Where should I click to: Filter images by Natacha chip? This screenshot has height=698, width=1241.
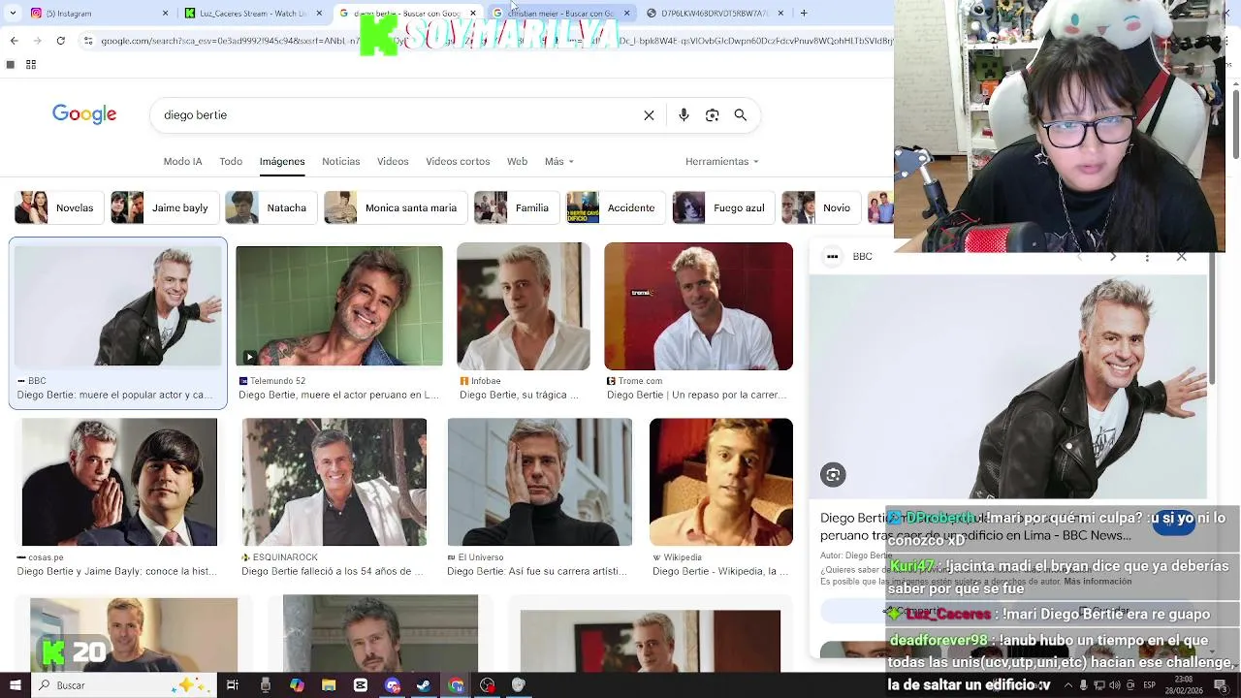[x=270, y=207]
